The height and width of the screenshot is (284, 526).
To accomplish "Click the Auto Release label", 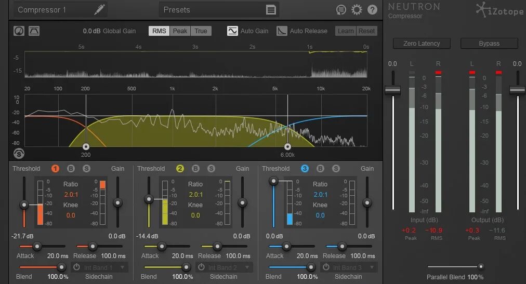I will click(x=308, y=31).
